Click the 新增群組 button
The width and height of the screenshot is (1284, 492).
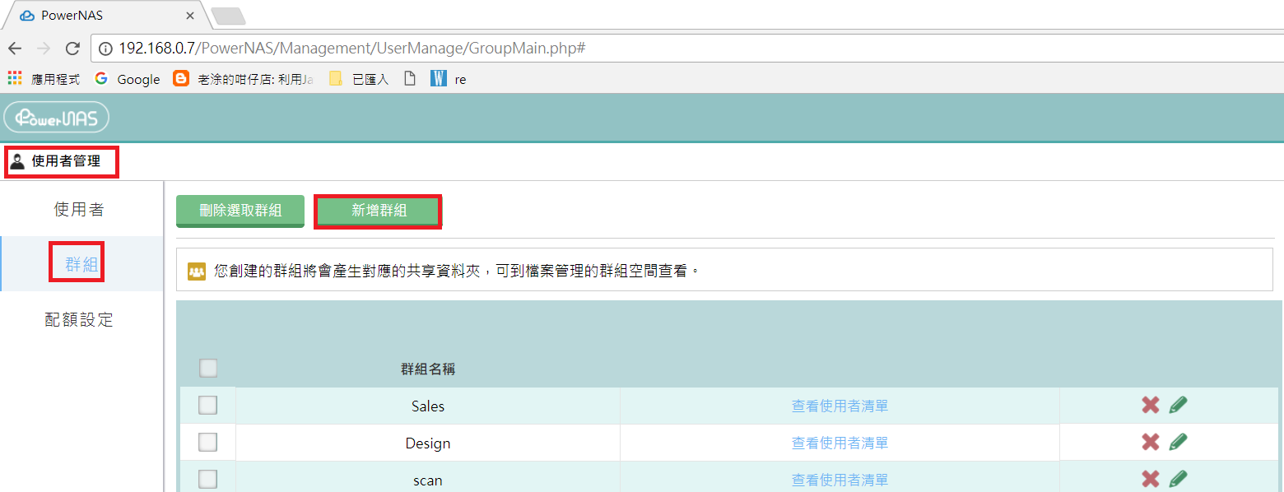click(378, 211)
